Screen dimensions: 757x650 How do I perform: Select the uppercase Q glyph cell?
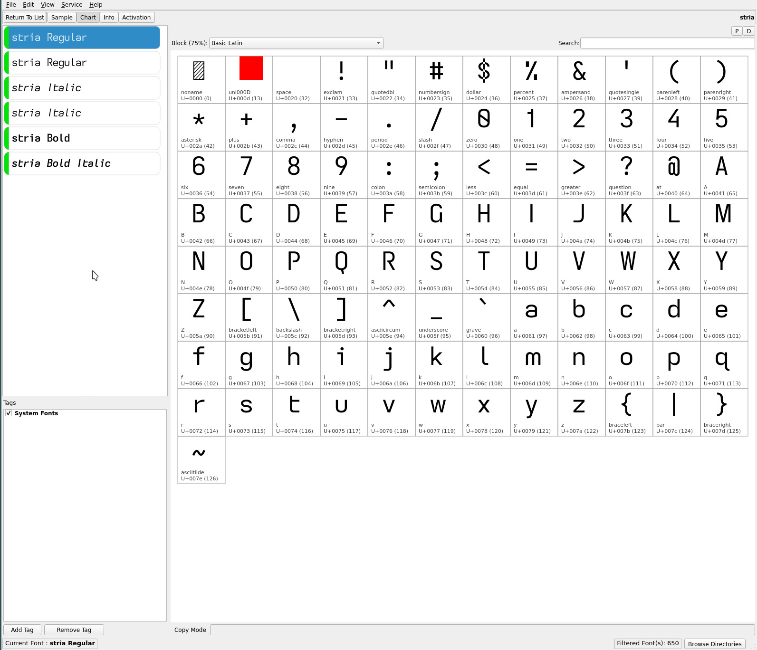coord(344,270)
